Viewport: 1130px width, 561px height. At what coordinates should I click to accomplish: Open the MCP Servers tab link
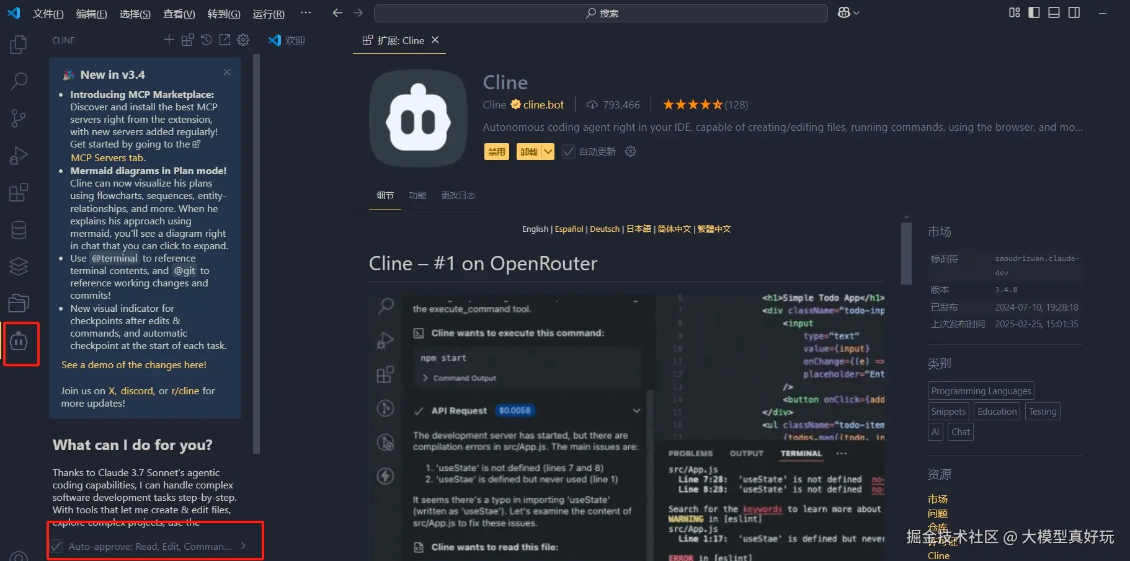(x=107, y=157)
